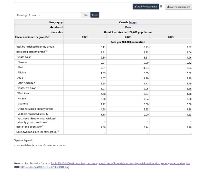This screenshot has height=175, width=200.
Task: Follow the DOI link
Action: 45,167
